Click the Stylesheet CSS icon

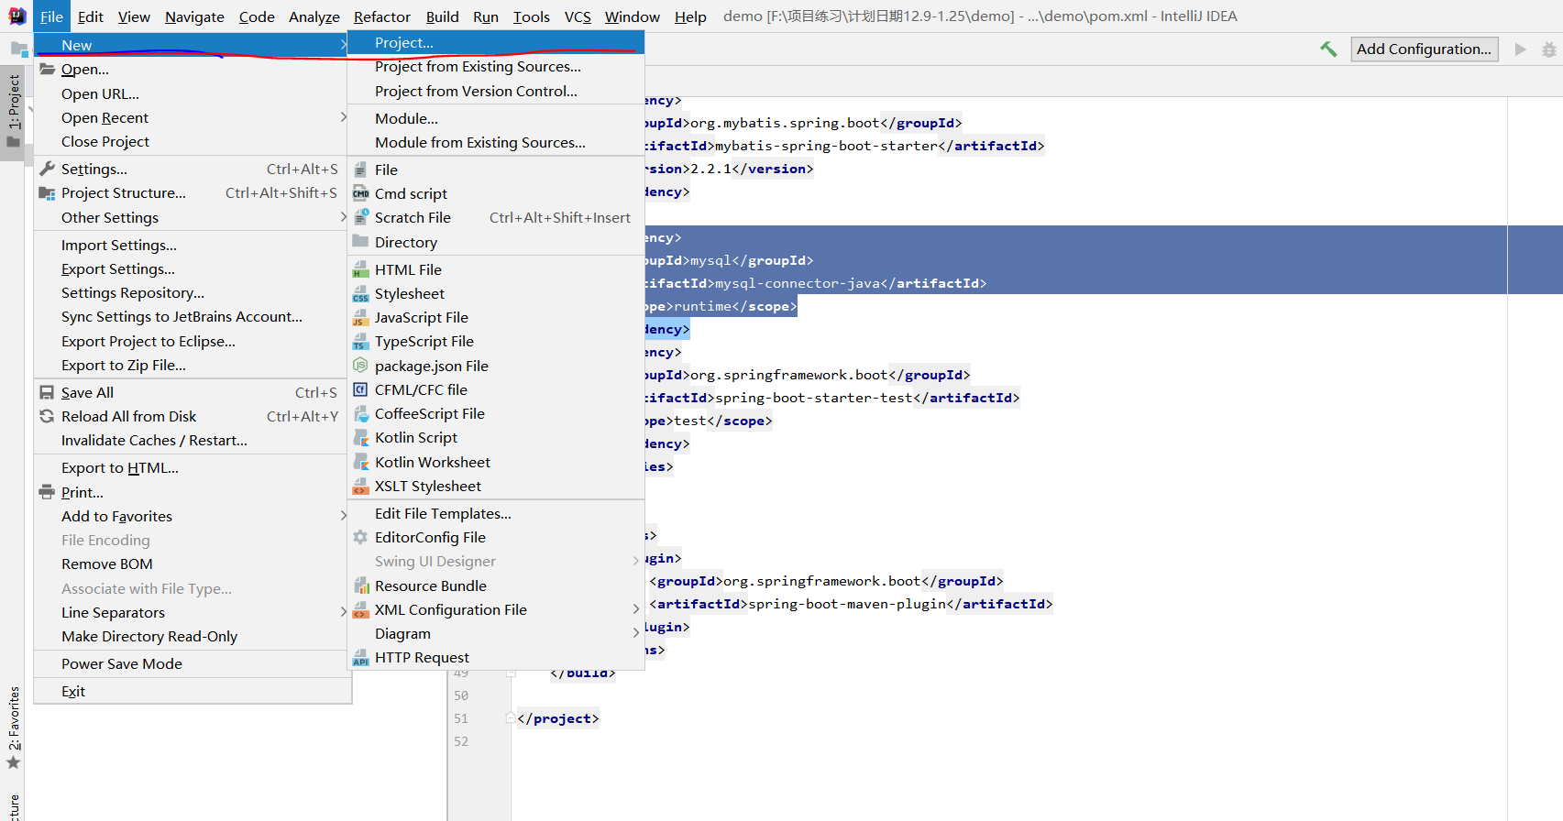[x=361, y=293]
